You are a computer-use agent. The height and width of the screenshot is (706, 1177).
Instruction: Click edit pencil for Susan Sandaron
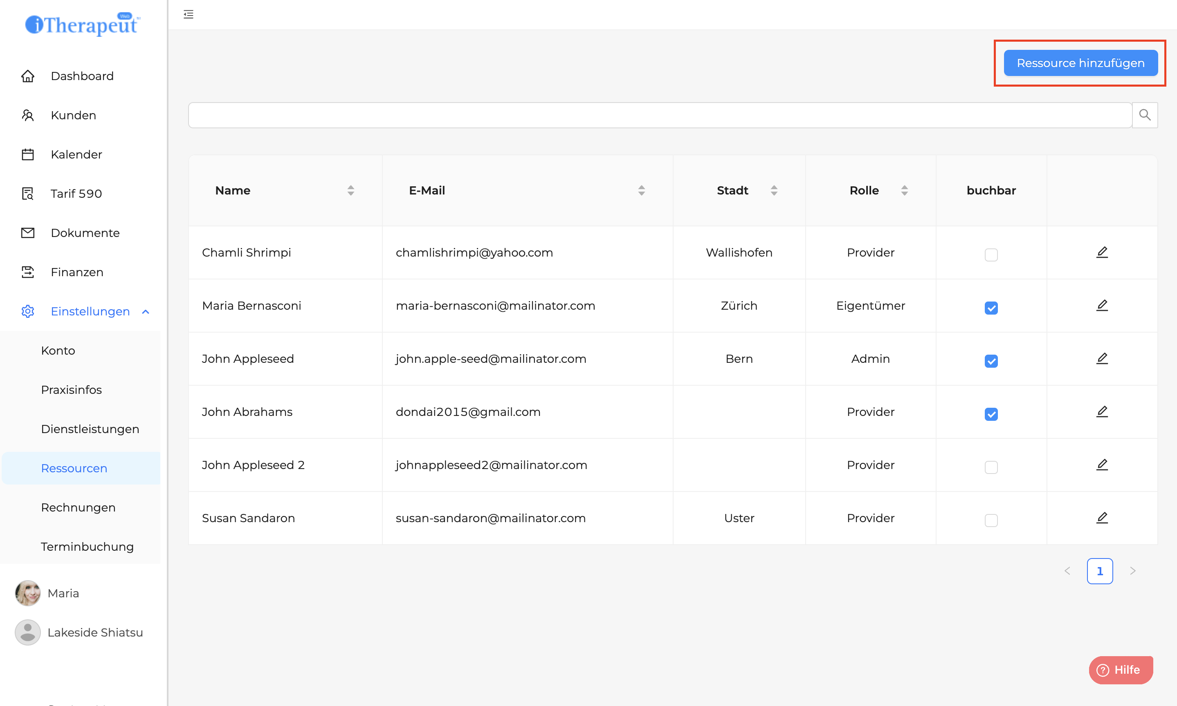click(1102, 518)
